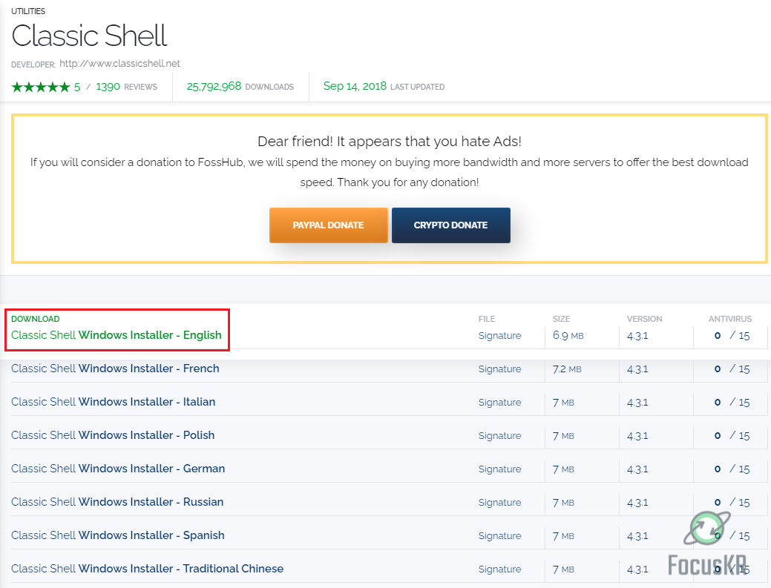
Task: Click the five-star rating icons
Action: coord(41,87)
